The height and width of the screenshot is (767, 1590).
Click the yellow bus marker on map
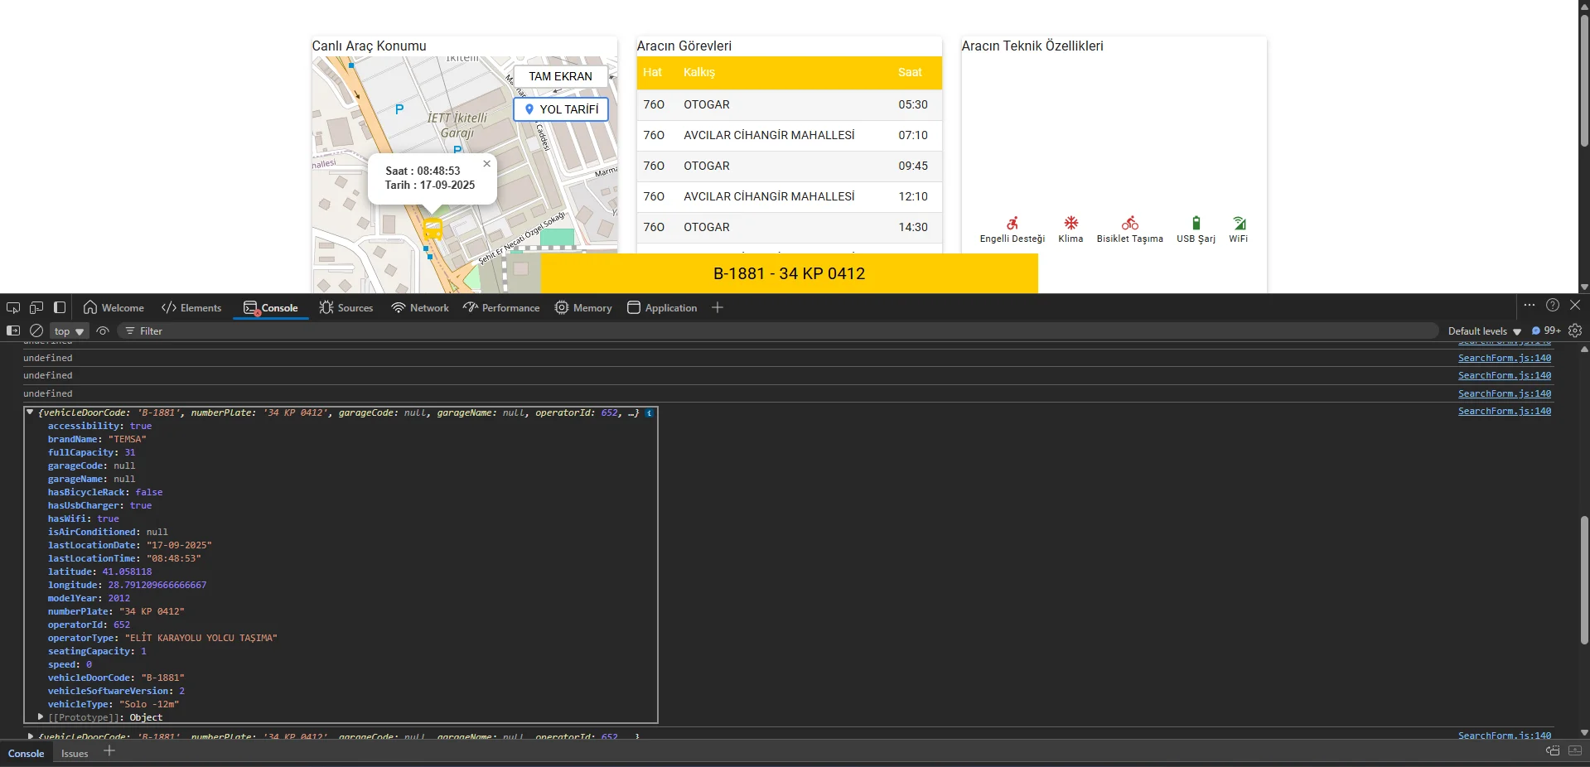433,229
